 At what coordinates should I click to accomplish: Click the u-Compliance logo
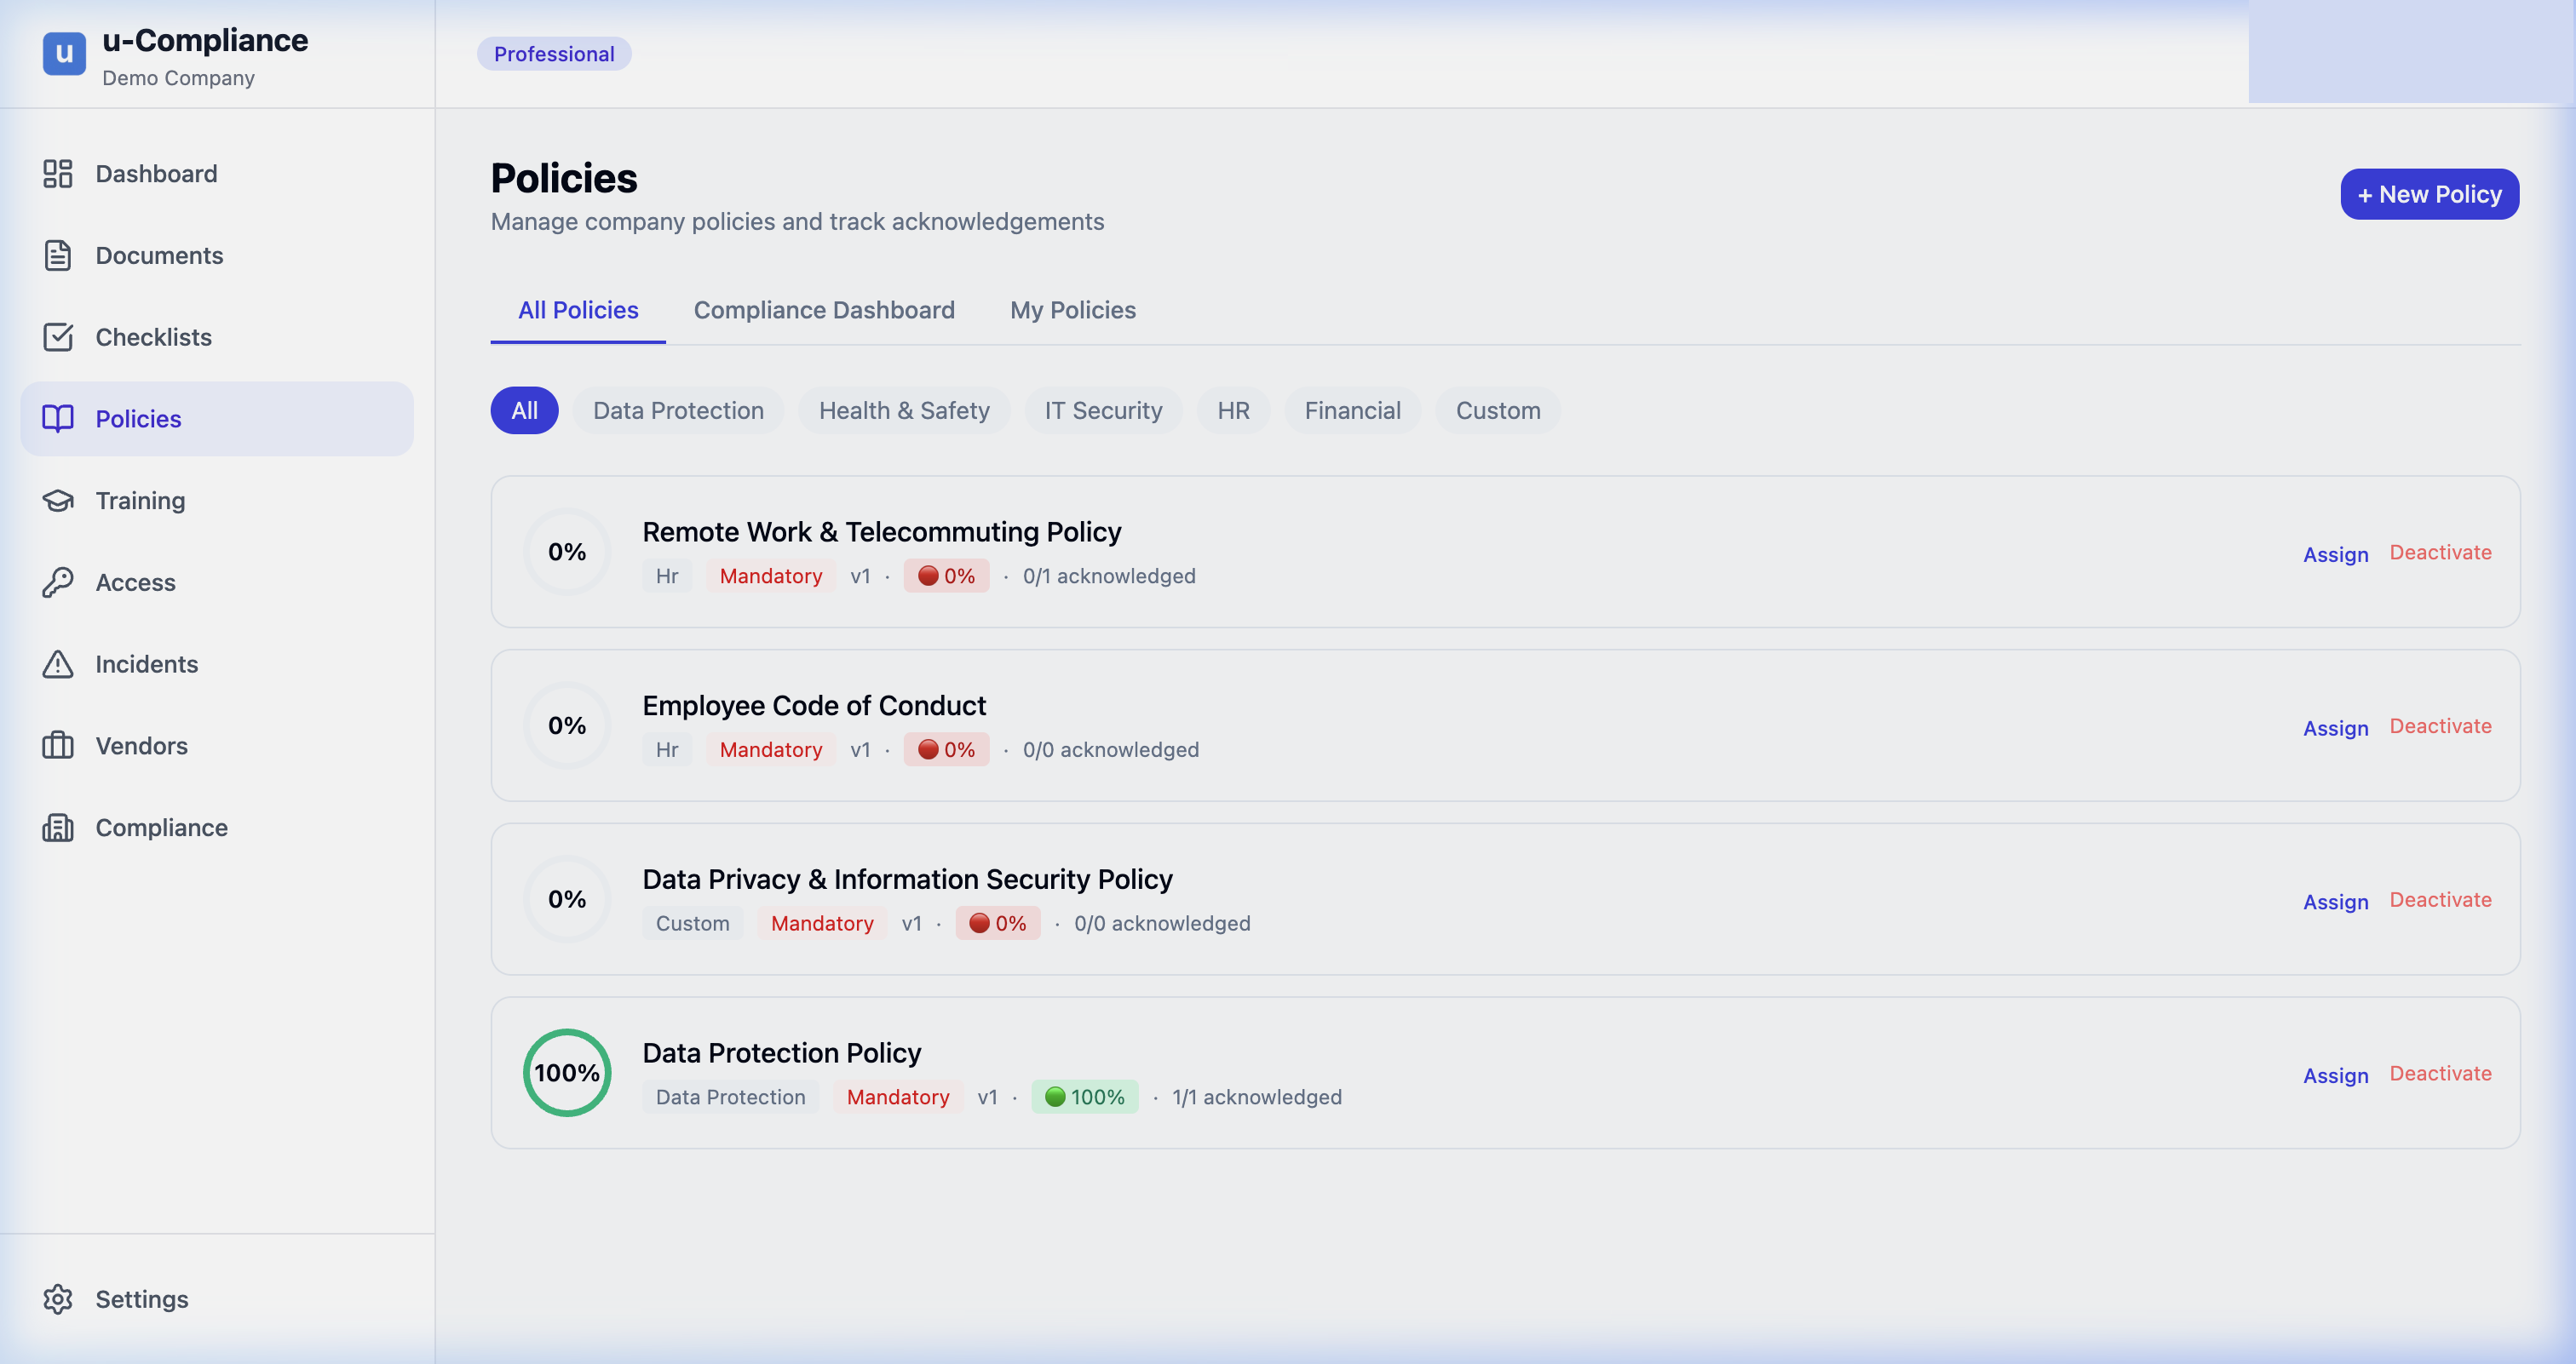pyautogui.click(x=64, y=54)
